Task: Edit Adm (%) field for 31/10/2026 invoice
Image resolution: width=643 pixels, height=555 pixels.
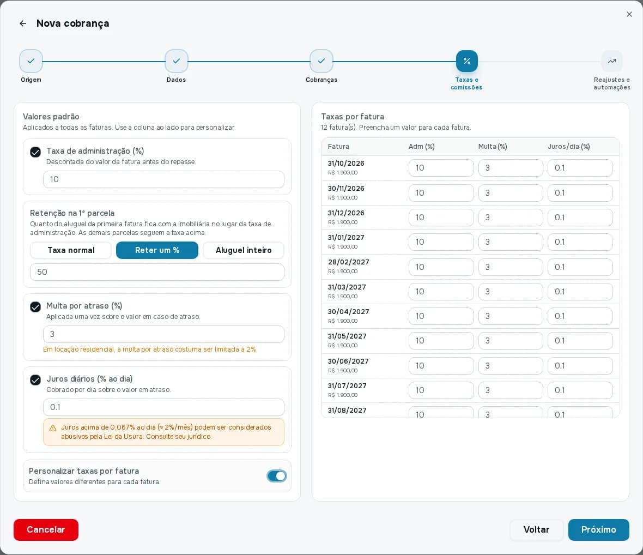Action: pos(441,168)
